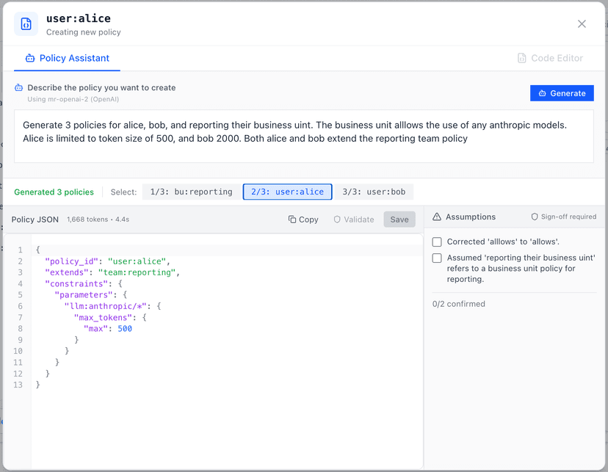The image size is (608, 472).
Task: Select the 2/3: user:alice policy
Action: pyautogui.click(x=287, y=192)
